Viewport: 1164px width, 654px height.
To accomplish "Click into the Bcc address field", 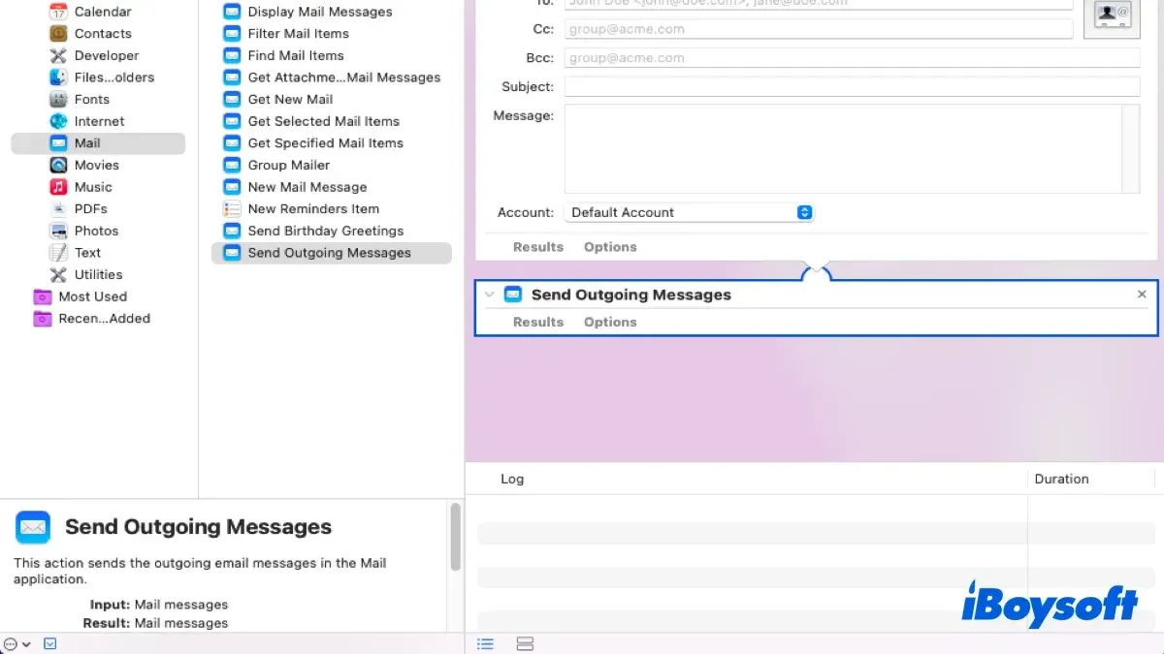I will [852, 58].
